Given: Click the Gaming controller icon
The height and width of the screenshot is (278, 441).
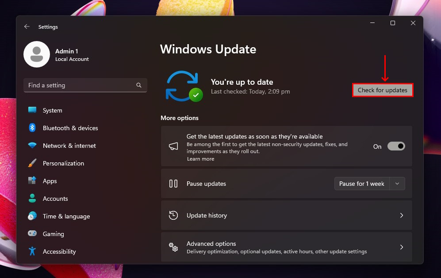Looking at the screenshot, I should coord(32,233).
